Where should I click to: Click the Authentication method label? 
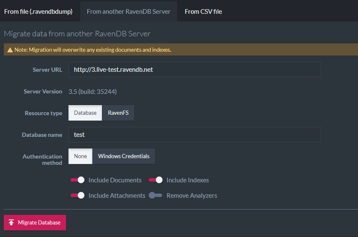pos(43,160)
